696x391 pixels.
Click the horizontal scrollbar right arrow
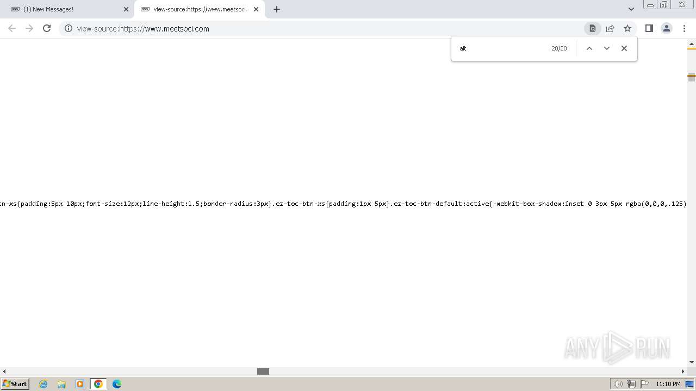pyautogui.click(x=683, y=371)
